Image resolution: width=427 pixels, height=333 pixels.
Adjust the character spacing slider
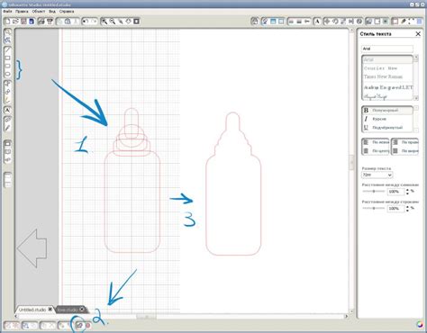[374, 191]
